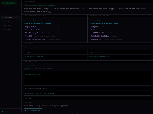Click the neogaucho site logo

tap(9, 3)
